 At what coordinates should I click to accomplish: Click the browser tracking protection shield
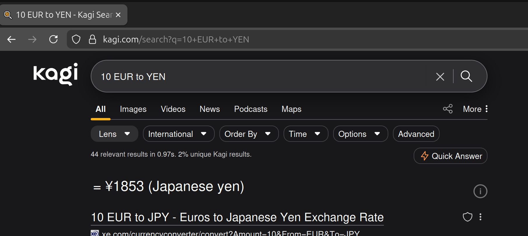click(x=76, y=39)
